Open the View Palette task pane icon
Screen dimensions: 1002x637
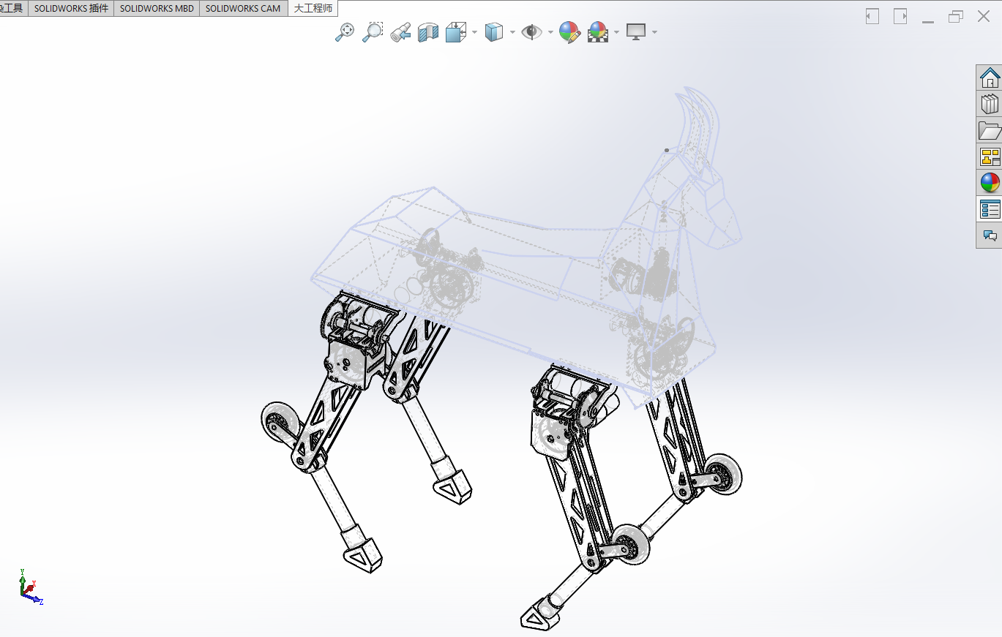[x=990, y=157]
